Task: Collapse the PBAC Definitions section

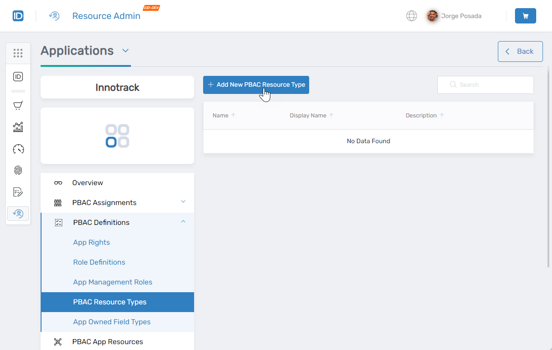Action: pos(183,222)
